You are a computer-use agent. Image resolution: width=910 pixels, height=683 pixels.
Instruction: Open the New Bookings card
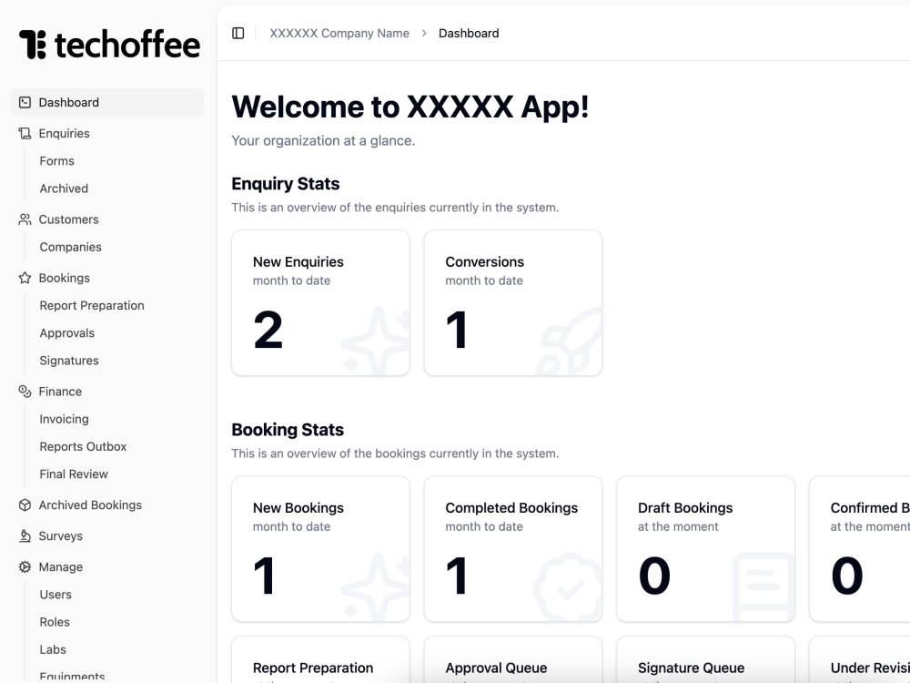321,549
